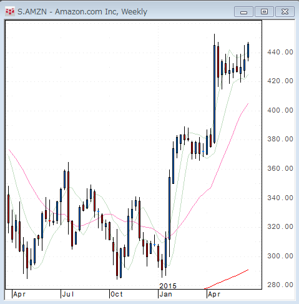Image resolution: width=299 pixels, height=304 pixels.
Task: Click the 320.00 price axis label
Action: click(x=280, y=226)
